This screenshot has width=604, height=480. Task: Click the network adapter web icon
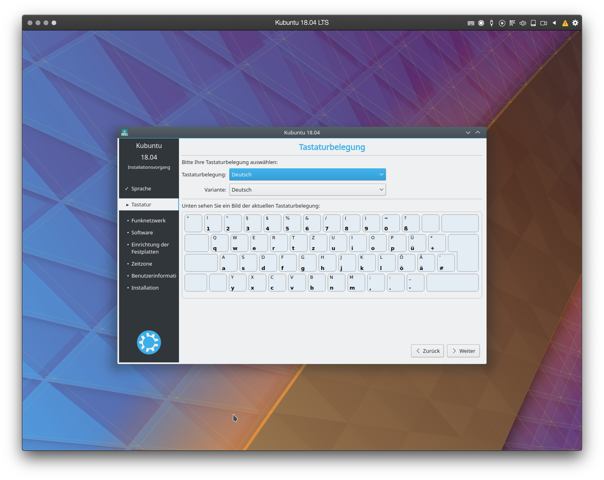pyautogui.click(x=513, y=23)
